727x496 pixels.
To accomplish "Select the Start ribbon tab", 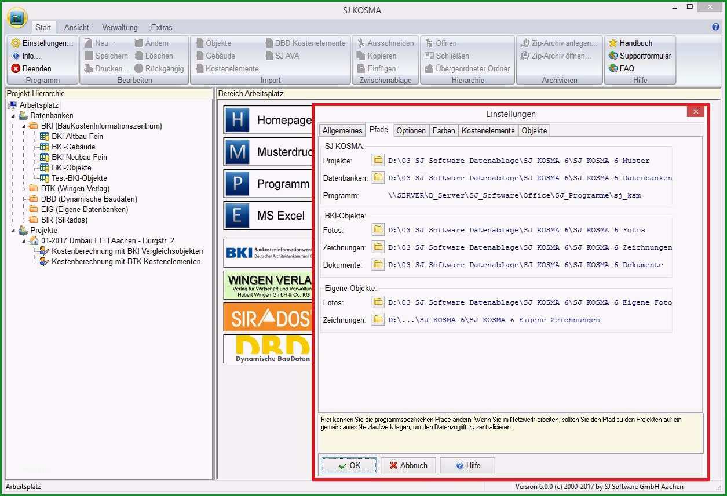I will [x=43, y=27].
